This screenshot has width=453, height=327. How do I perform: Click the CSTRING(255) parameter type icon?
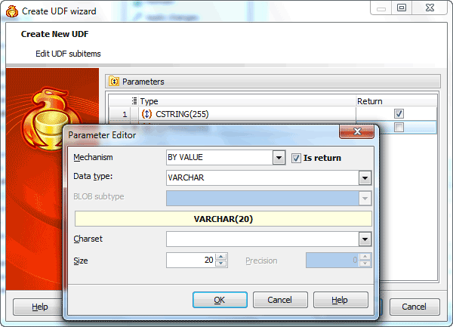tap(146, 114)
